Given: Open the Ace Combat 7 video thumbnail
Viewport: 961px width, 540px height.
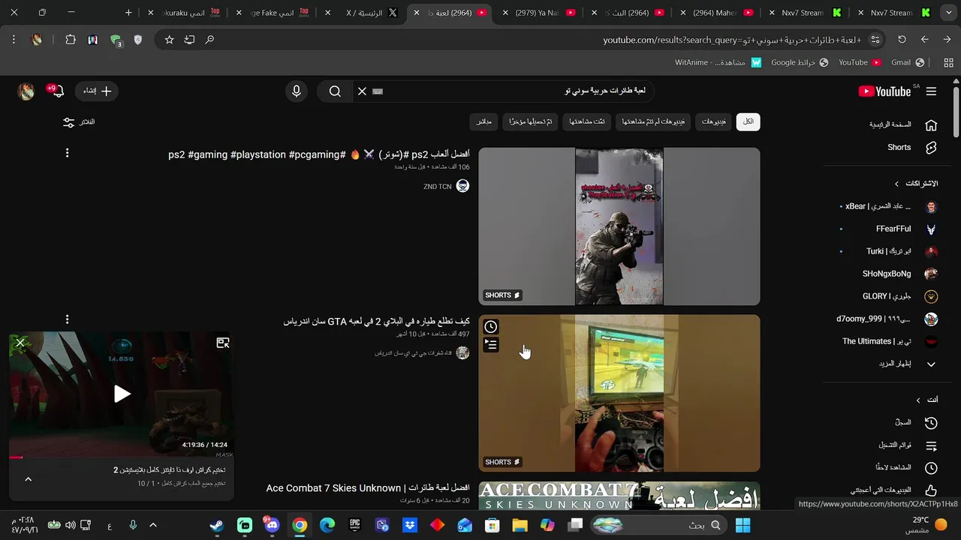Looking at the screenshot, I should click(619, 496).
